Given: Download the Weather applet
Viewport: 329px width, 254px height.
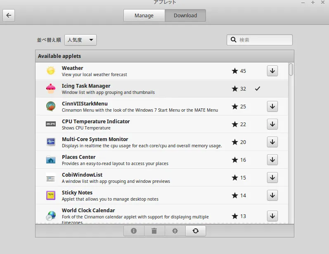Looking at the screenshot, I should coord(272,71).
